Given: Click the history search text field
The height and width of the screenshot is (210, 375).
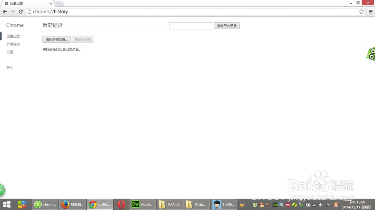Looking at the screenshot, I should [x=191, y=26].
